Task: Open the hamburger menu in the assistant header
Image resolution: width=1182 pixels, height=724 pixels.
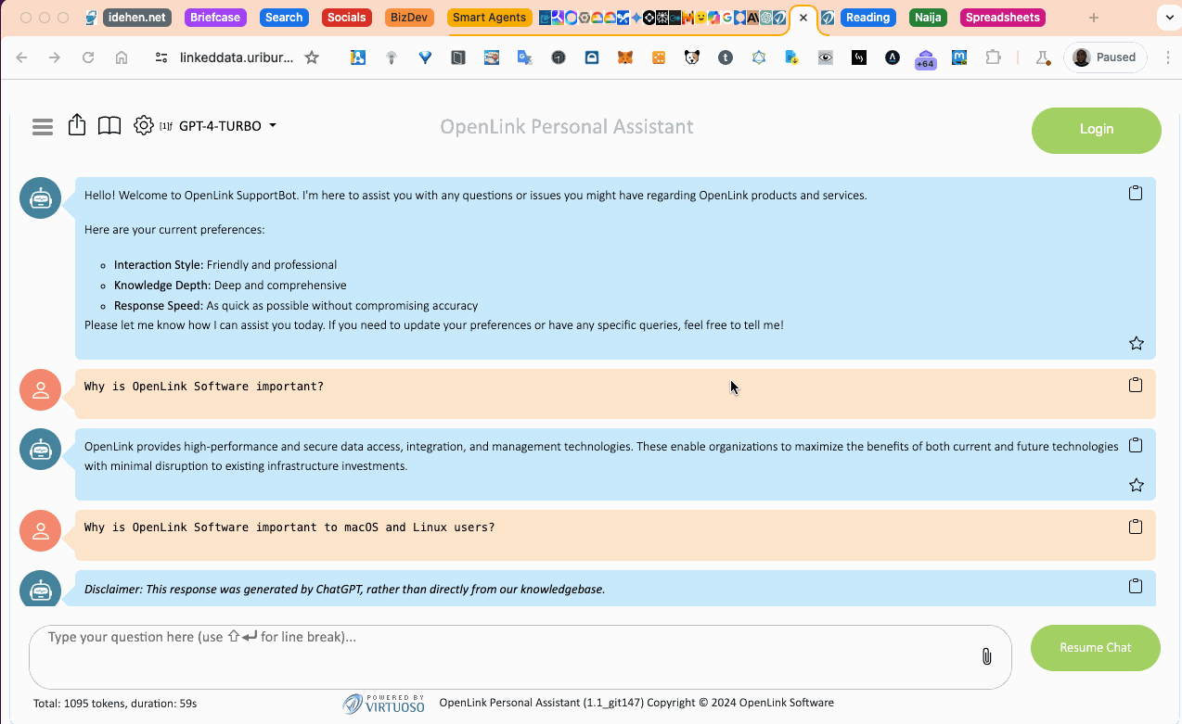Action: click(43, 127)
